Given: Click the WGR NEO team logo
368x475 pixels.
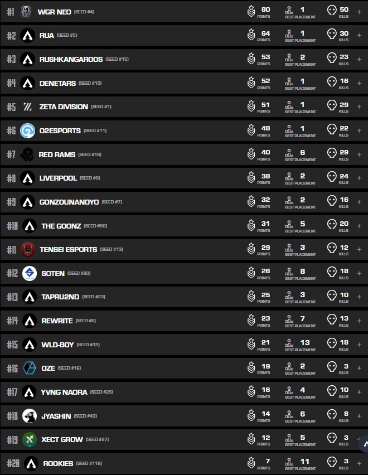Looking at the screenshot, I should [26, 12].
